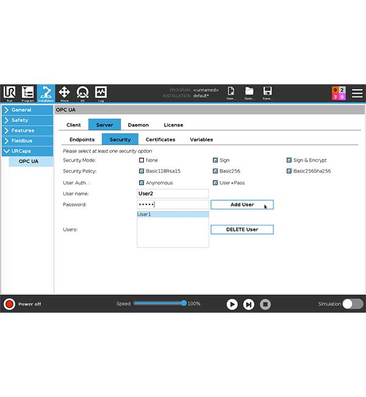The height and width of the screenshot is (397, 366).
Task: Open the Move arrows icon
Action: pyautogui.click(x=64, y=93)
